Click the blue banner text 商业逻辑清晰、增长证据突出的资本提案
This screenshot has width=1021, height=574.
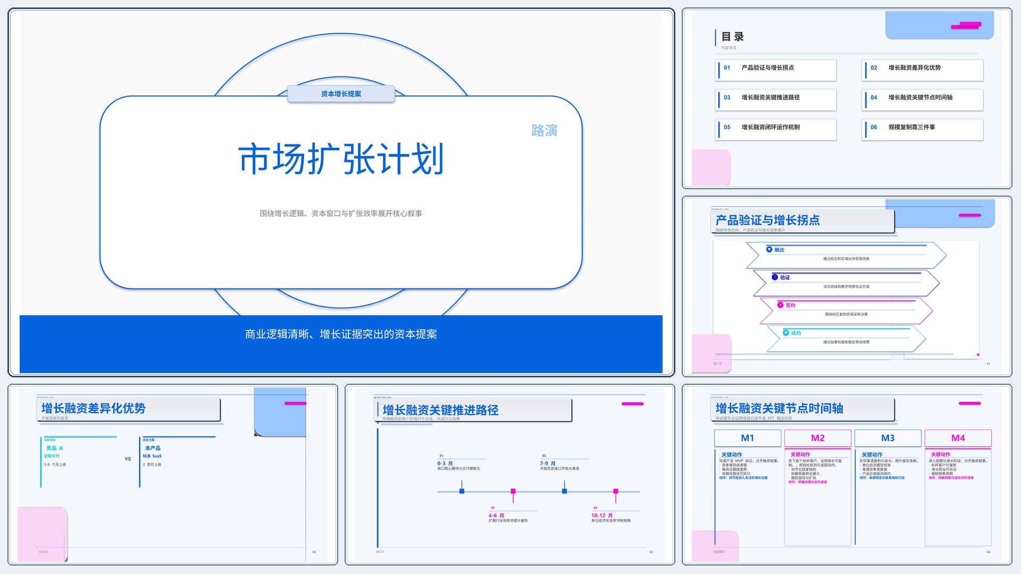[341, 334]
